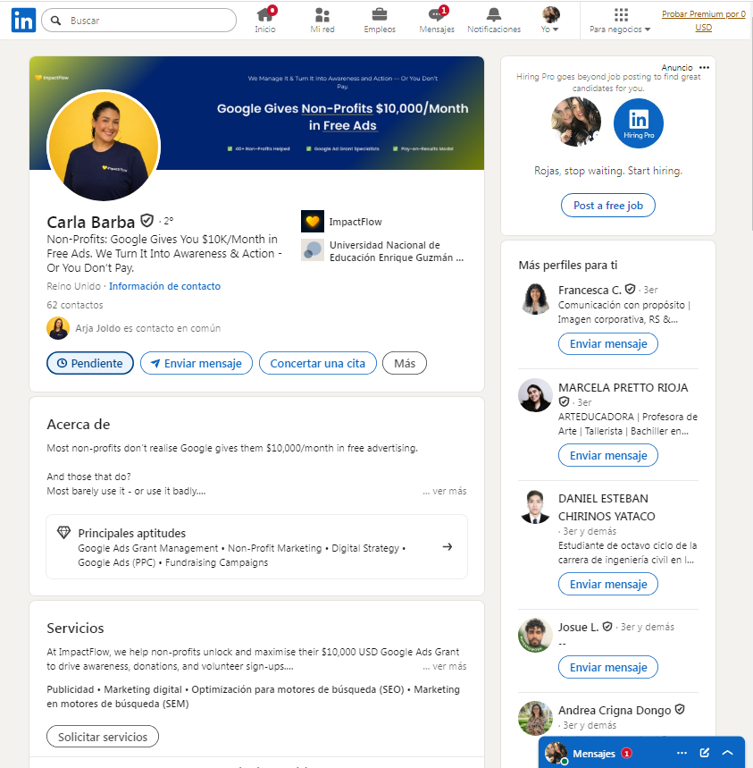Open the Más actions dropdown
Viewport: 753px width, 768px height.
[405, 363]
